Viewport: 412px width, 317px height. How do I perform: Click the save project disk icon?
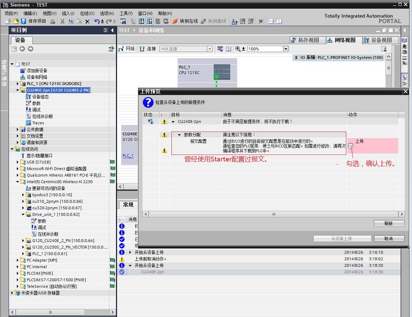click(23, 21)
